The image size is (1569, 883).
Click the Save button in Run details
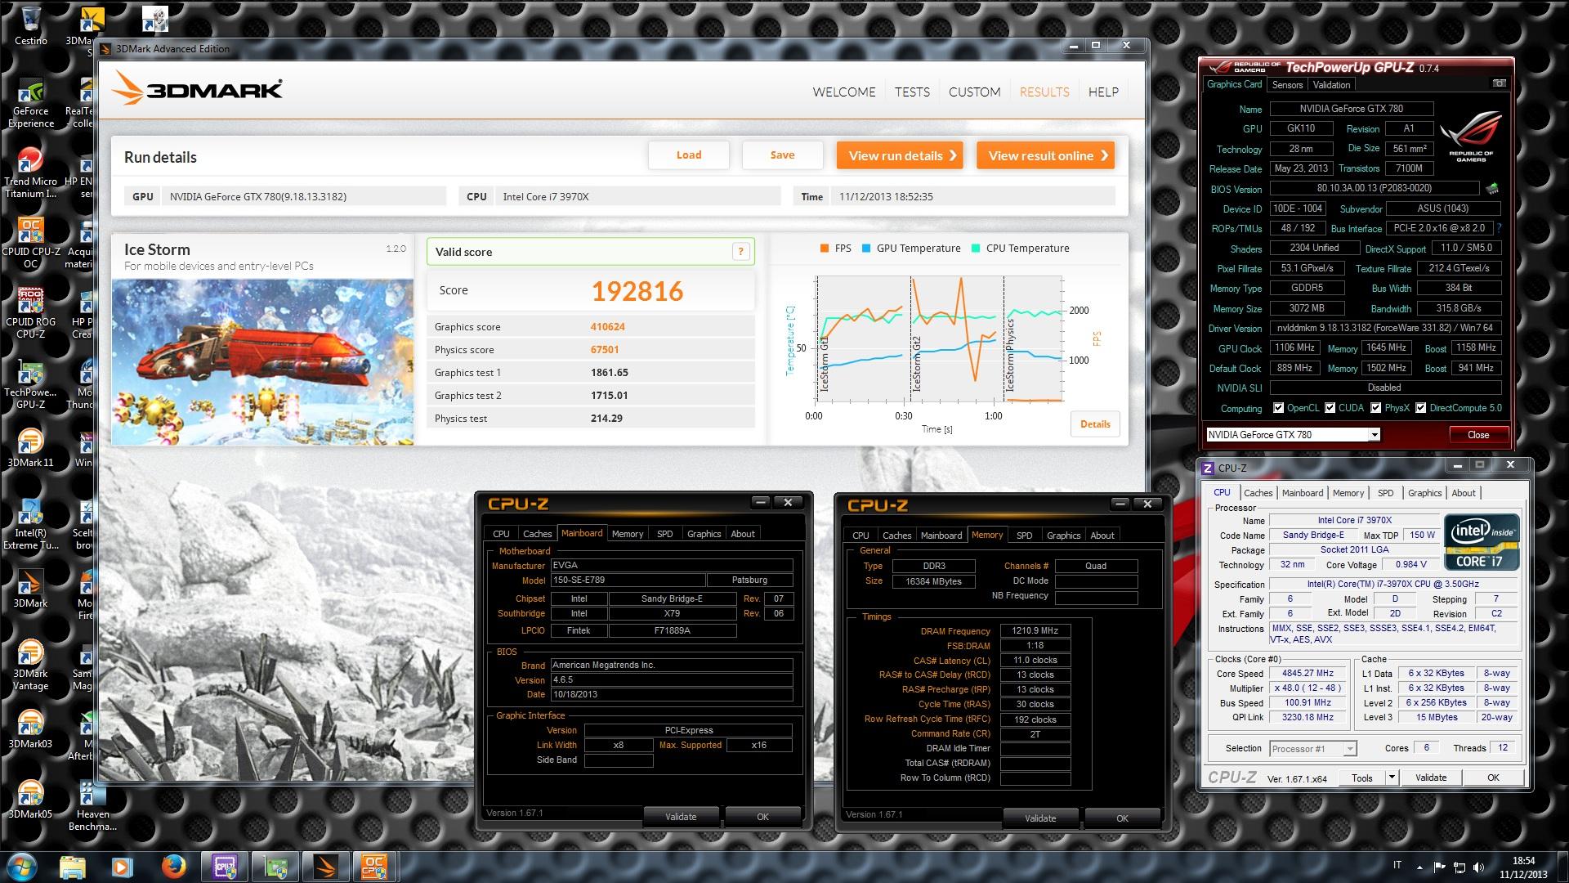(782, 155)
